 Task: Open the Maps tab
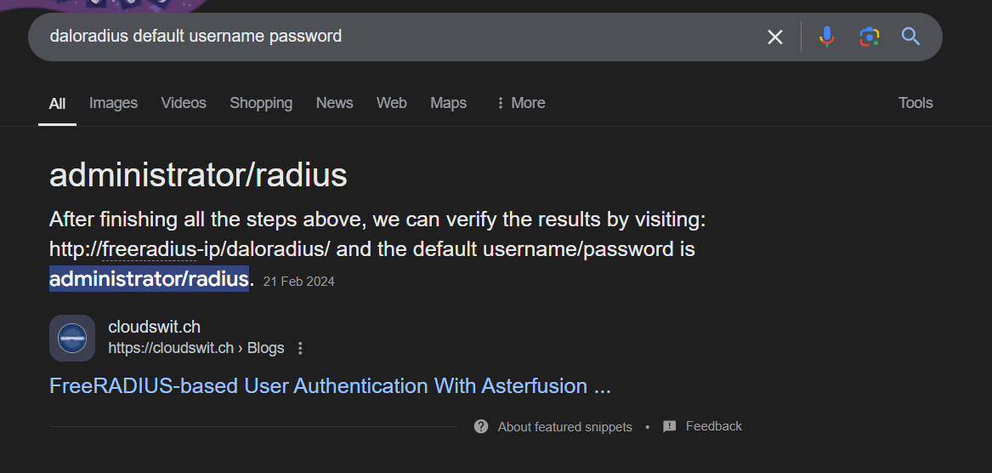click(x=449, y=103)
